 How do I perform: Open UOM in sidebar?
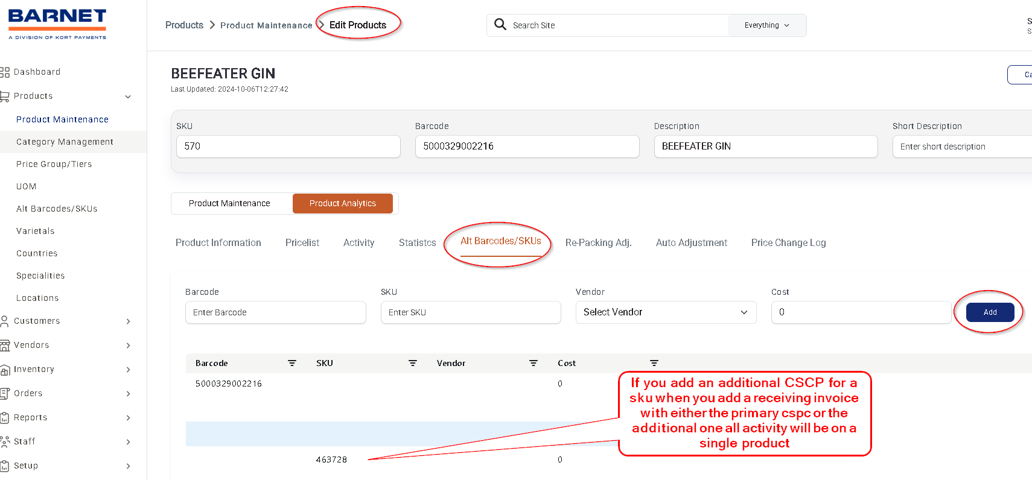[x=27, y=186]
